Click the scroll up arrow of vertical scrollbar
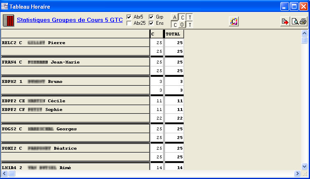This screenshot has height=179, width=310. click(x=305, y=33)
